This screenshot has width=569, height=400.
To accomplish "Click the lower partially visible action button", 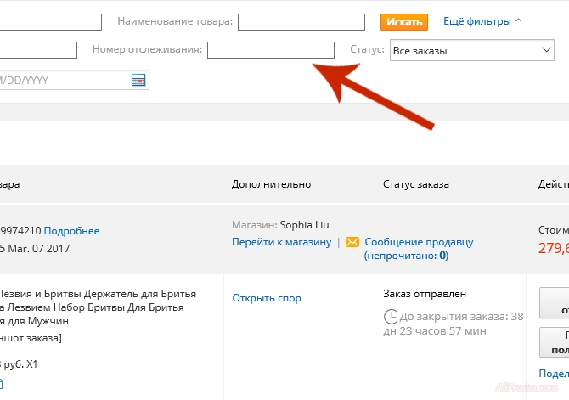I will 555,342.
